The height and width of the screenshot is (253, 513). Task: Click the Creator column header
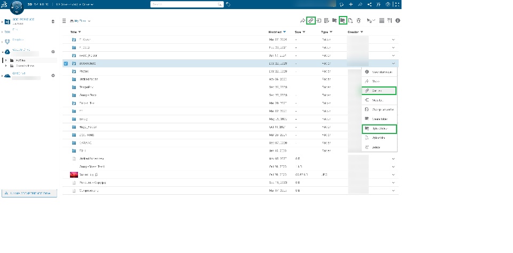point(353,32)
